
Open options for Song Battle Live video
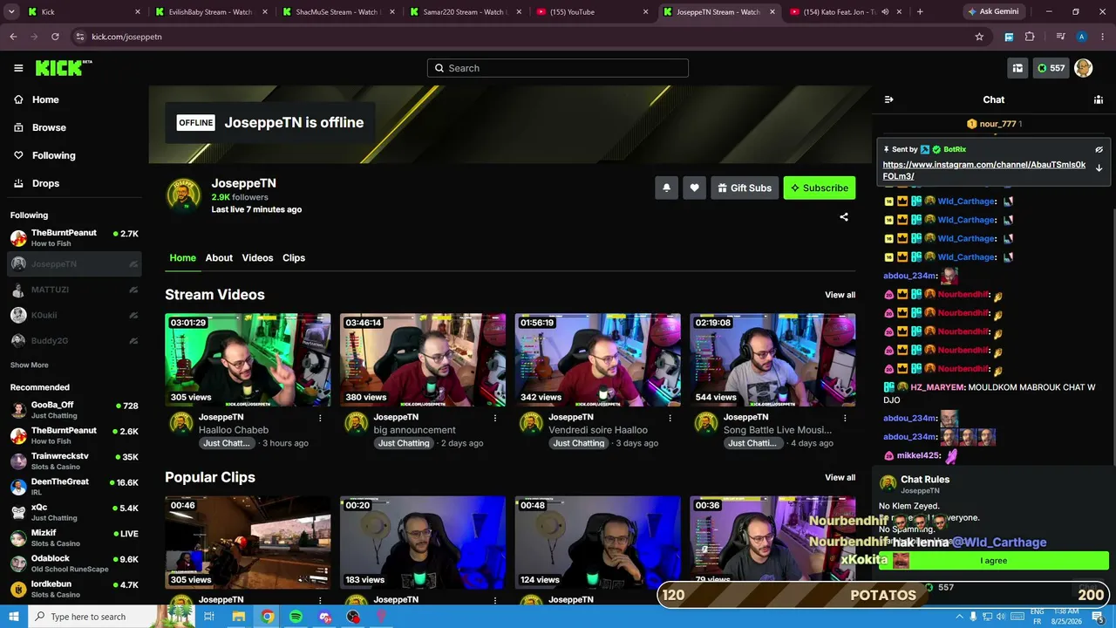tap(845, 418)
